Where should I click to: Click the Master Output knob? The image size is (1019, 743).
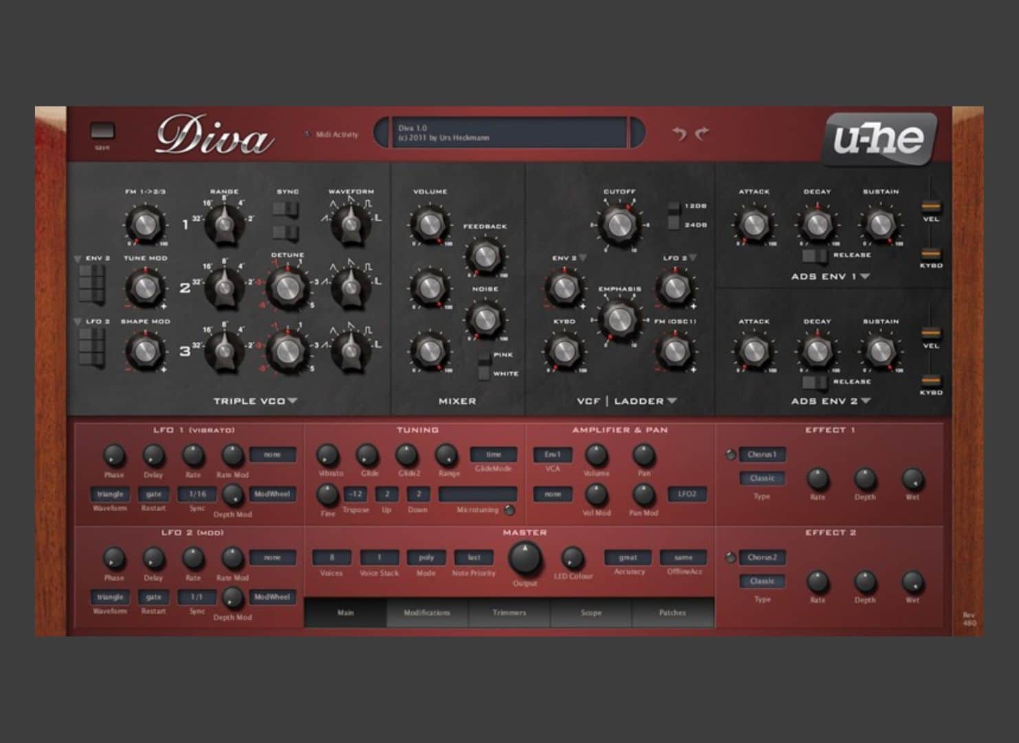525,558
